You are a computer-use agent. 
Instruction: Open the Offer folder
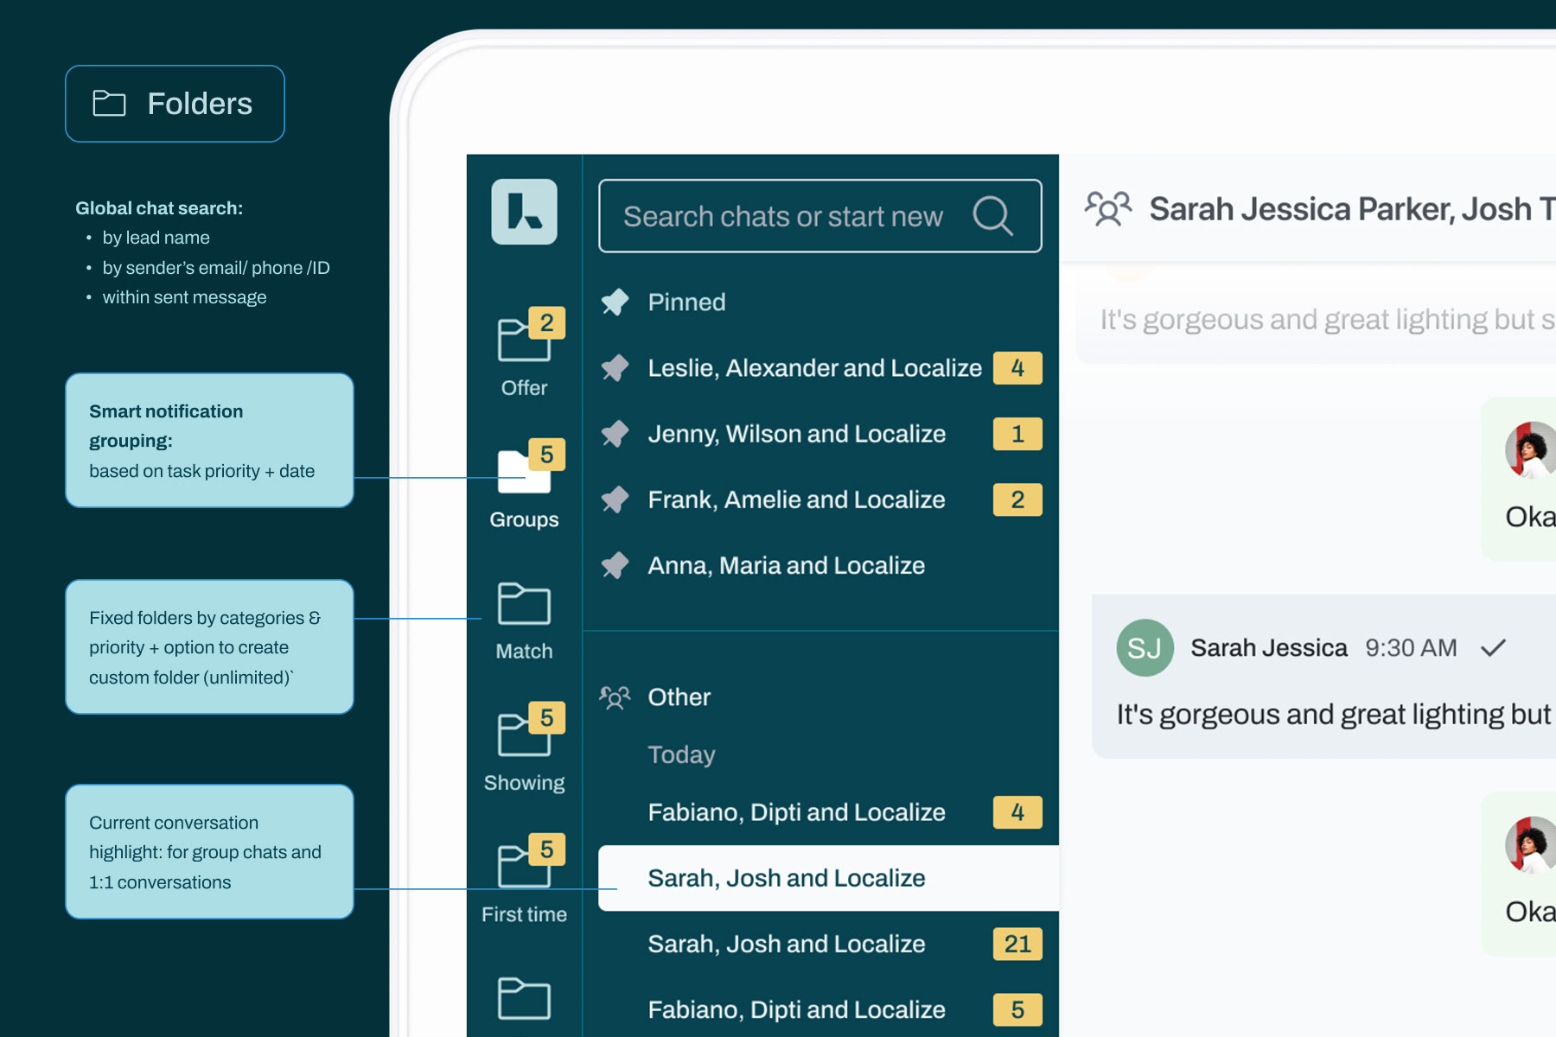tap(524, 353)
